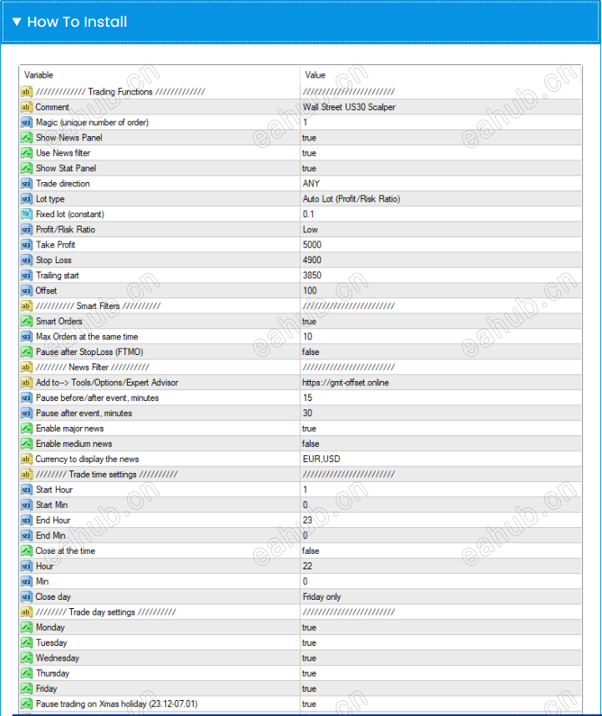Toggle Pause trading on Xmas holiday value

pos(309,704)
